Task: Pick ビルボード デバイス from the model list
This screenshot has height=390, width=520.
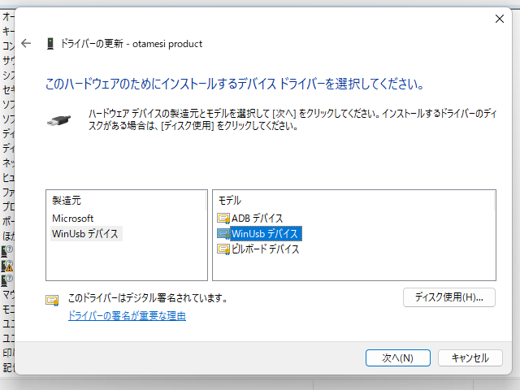Action: pos(265,249)
